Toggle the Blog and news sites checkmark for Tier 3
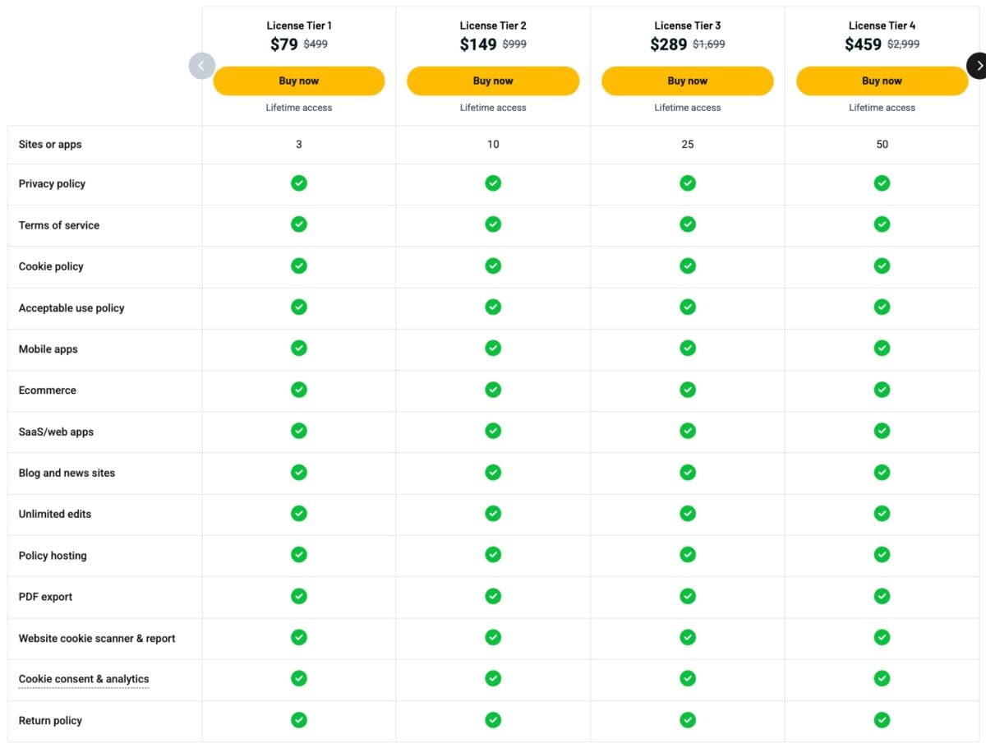Image resolution: width=986 pixels, height=753 pixels. click(x=688, y=472)
